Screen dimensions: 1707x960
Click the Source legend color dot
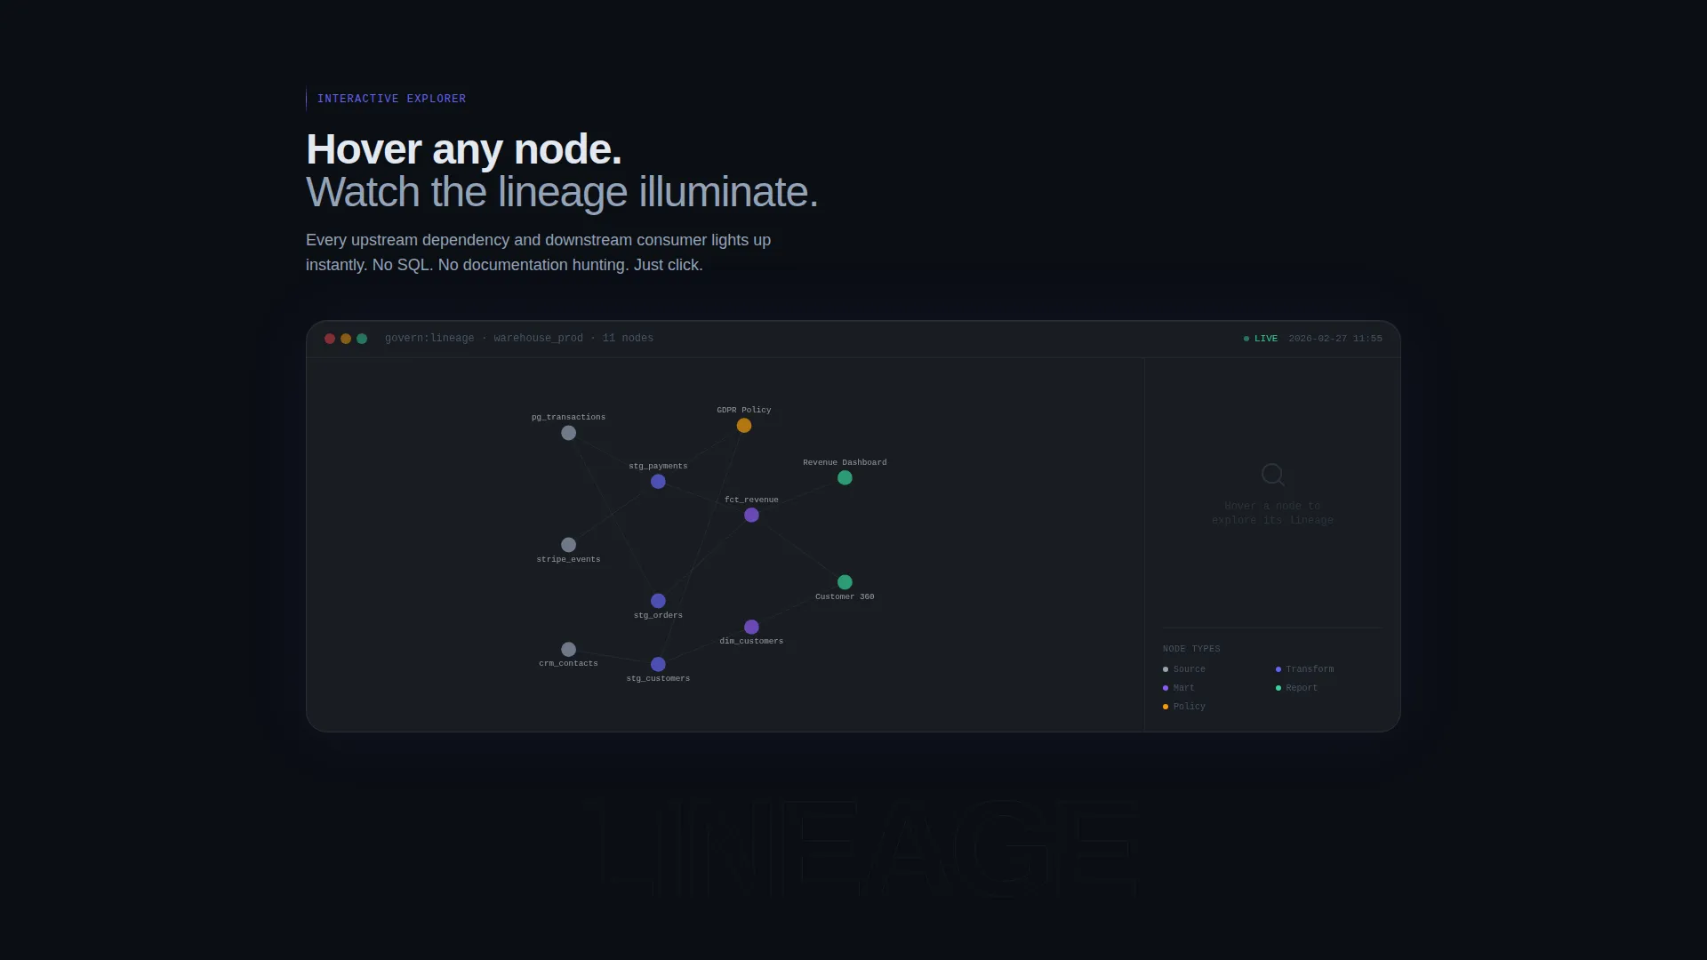(x=1166, y=669)
